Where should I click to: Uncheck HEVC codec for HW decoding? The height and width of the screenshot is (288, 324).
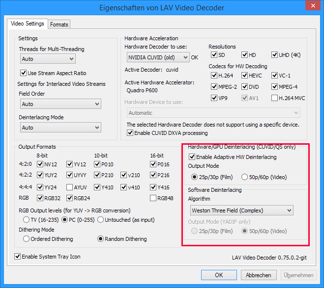coord(245,76)
